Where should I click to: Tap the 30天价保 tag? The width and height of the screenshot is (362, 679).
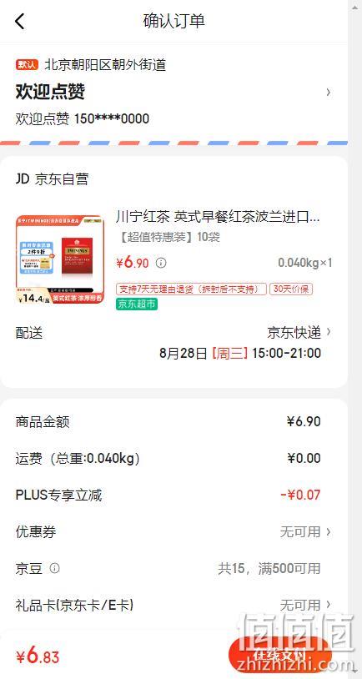pos(291,289)
